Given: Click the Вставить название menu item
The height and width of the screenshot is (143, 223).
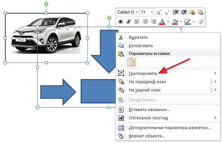Looking at the screenshot, I should (x=168, y=110).
